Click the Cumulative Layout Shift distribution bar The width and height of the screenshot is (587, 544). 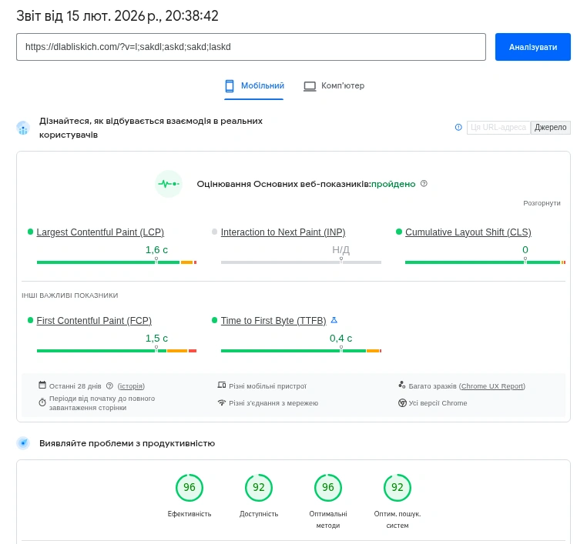coord(485,262)
